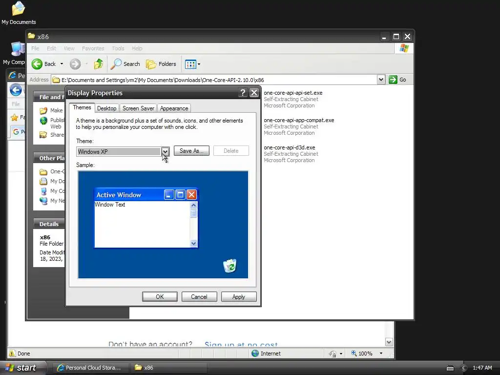Viewport: 500px width, 375px height.
Task: Switch to the Screen Saver tab
Action: click(138, 108)
